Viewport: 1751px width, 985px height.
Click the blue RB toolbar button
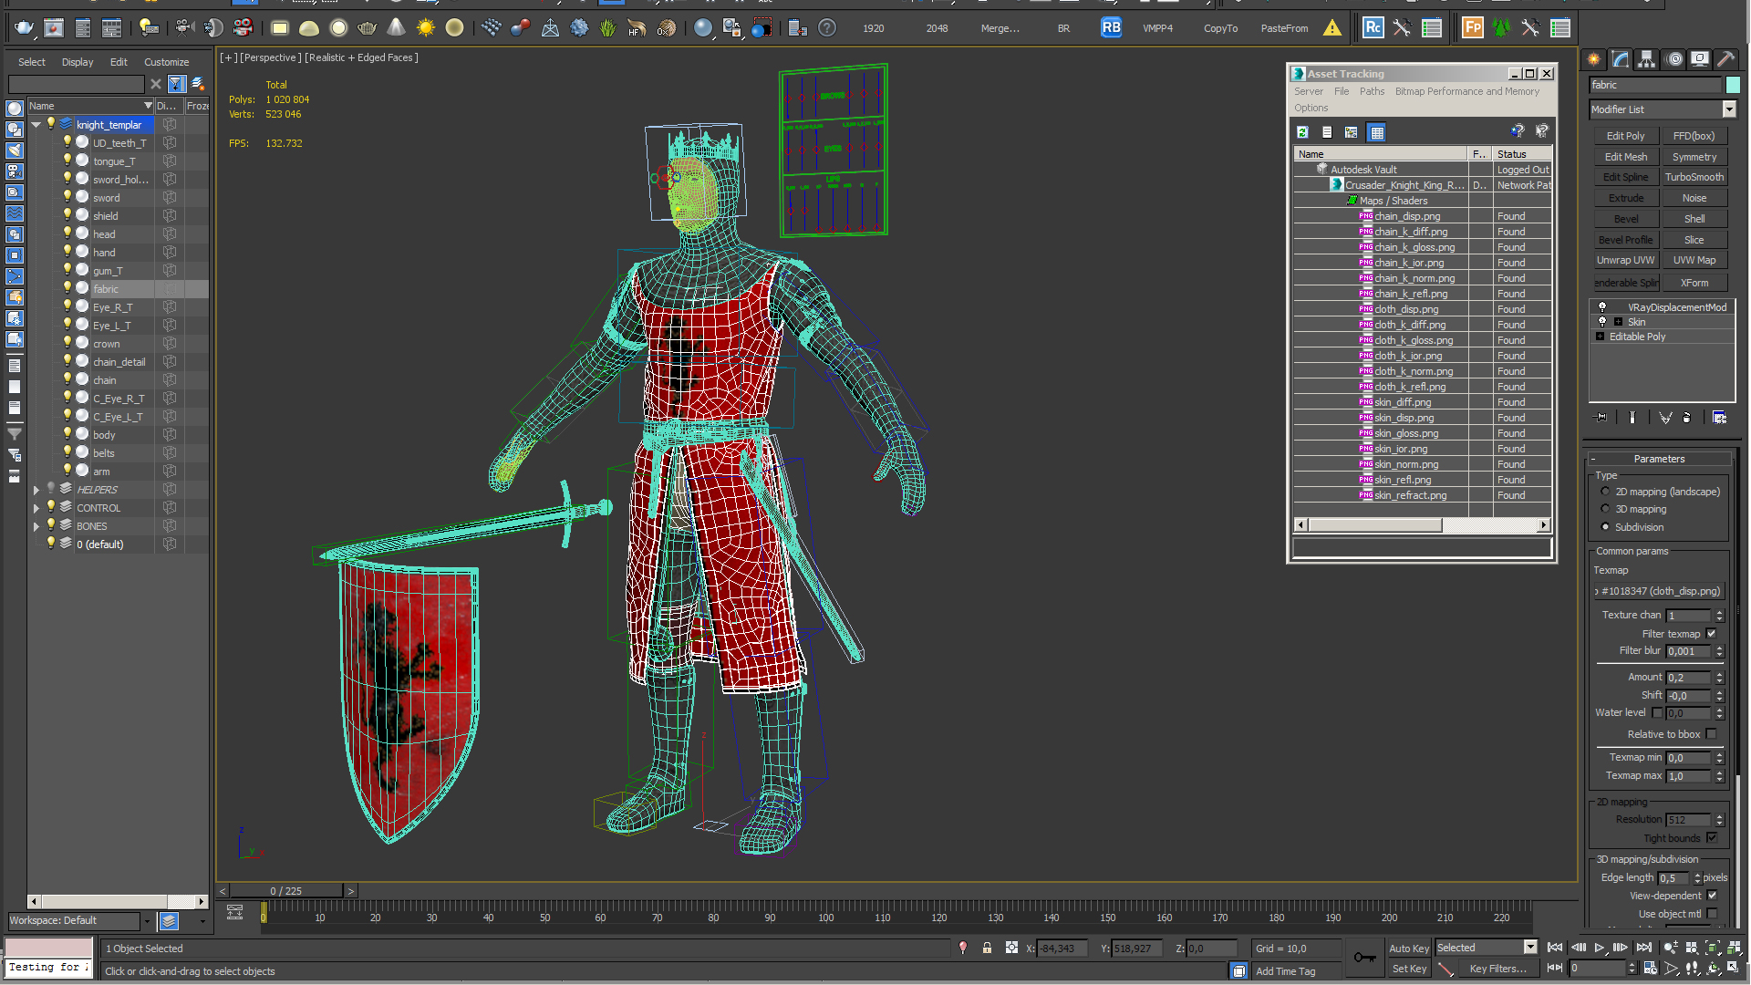click(x=1111, y=28)
